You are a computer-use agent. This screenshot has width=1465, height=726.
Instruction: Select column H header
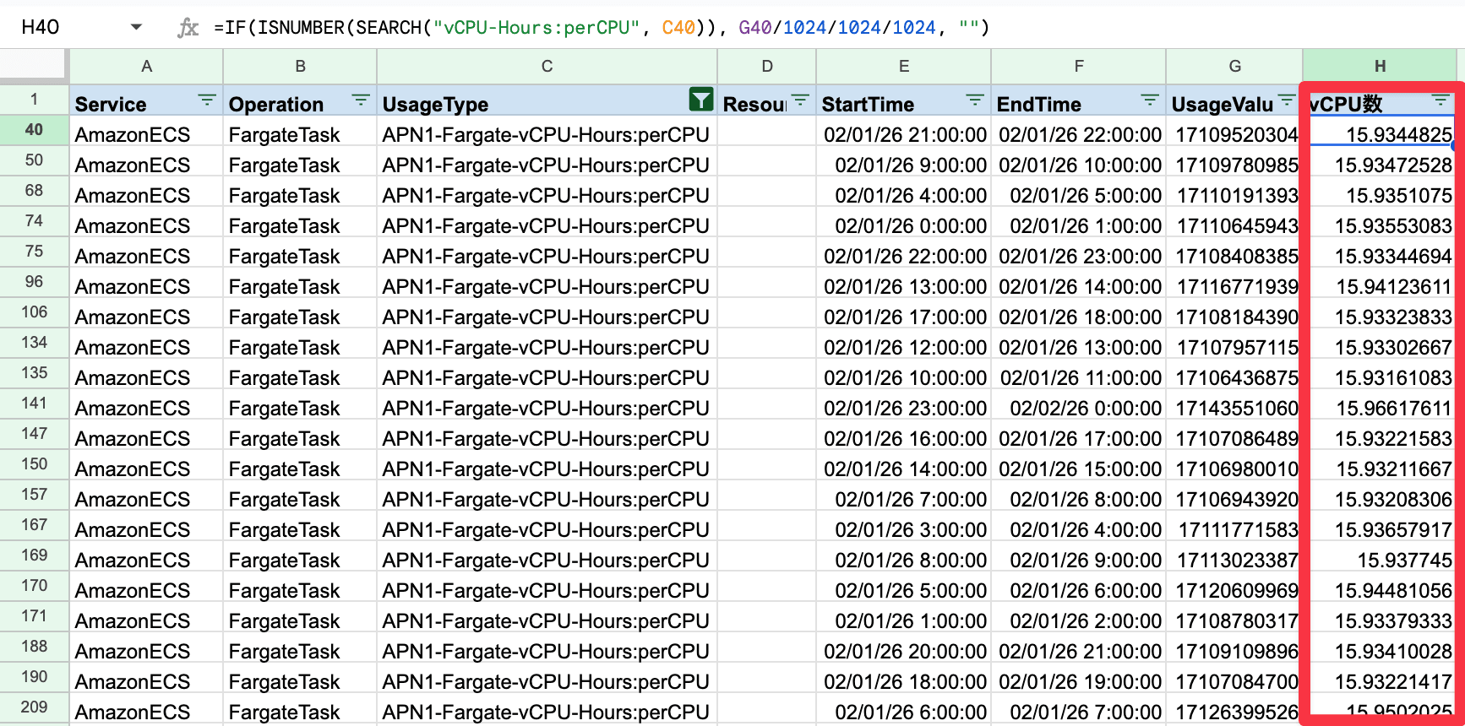(1380, 66)
